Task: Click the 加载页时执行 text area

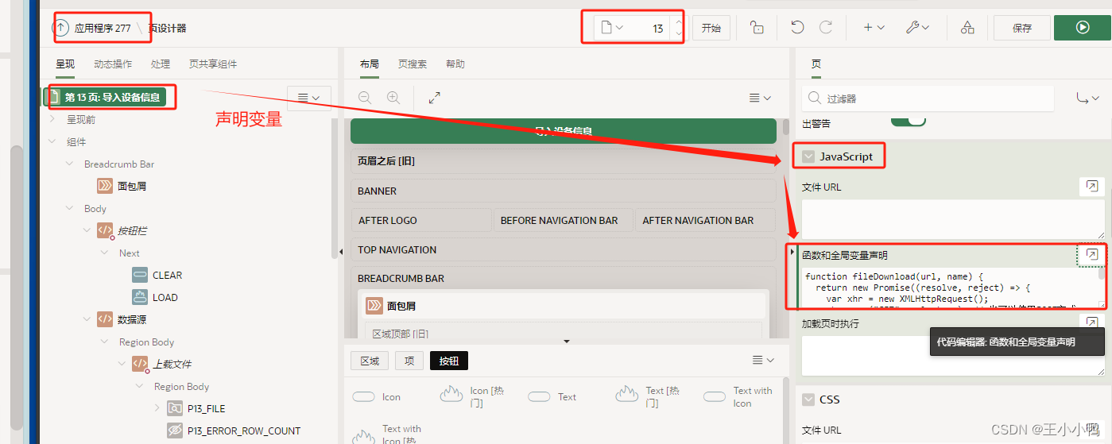Action: (x=953, y=355)
